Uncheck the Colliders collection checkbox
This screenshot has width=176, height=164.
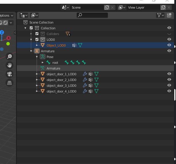pos(37,34)
